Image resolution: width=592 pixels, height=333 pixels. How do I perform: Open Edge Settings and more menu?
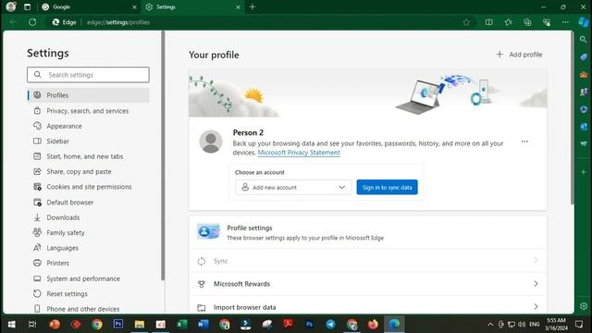tap(565, 22)
